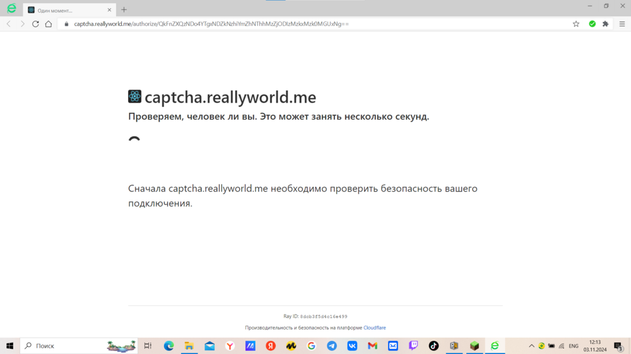Image resolution: width=631 pixels, height=354 pixels.
Task: Click the captcha.reallyworld.me heading
Action: tap(230, 97)
